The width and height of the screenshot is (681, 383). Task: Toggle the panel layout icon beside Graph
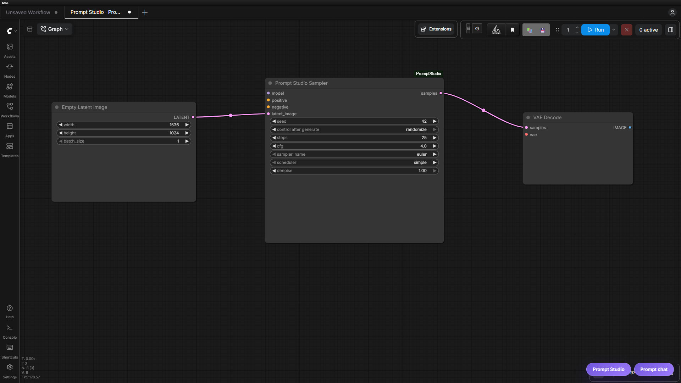(x=30, y=29)
